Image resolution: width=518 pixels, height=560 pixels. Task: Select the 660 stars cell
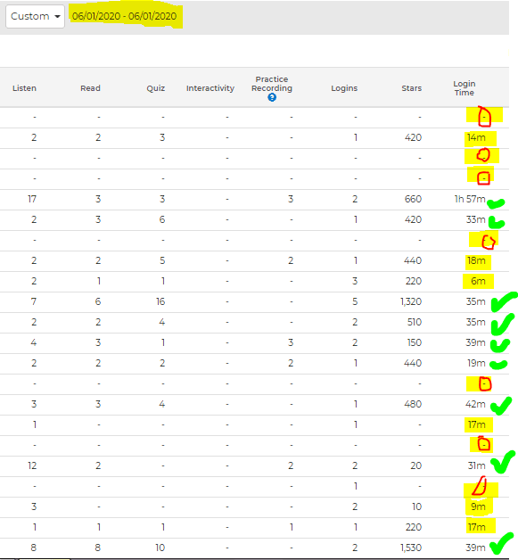[413, 199]
